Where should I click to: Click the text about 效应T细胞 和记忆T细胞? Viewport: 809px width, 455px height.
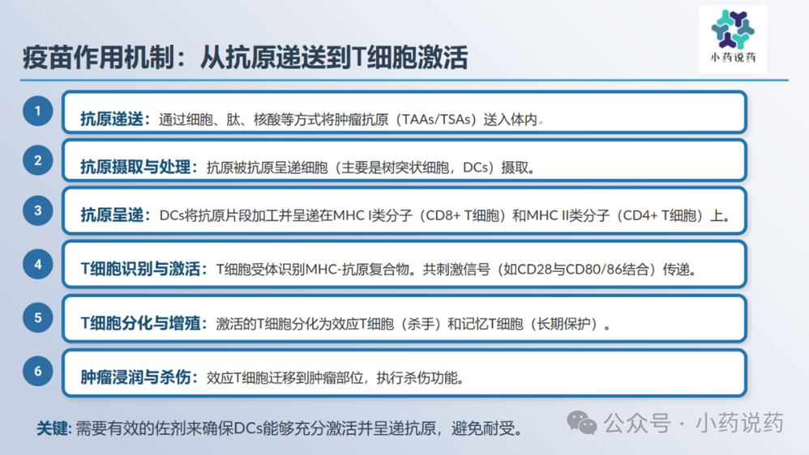(413, 324)
